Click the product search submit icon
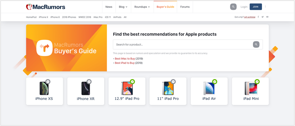295x126 pixels. 256,45
